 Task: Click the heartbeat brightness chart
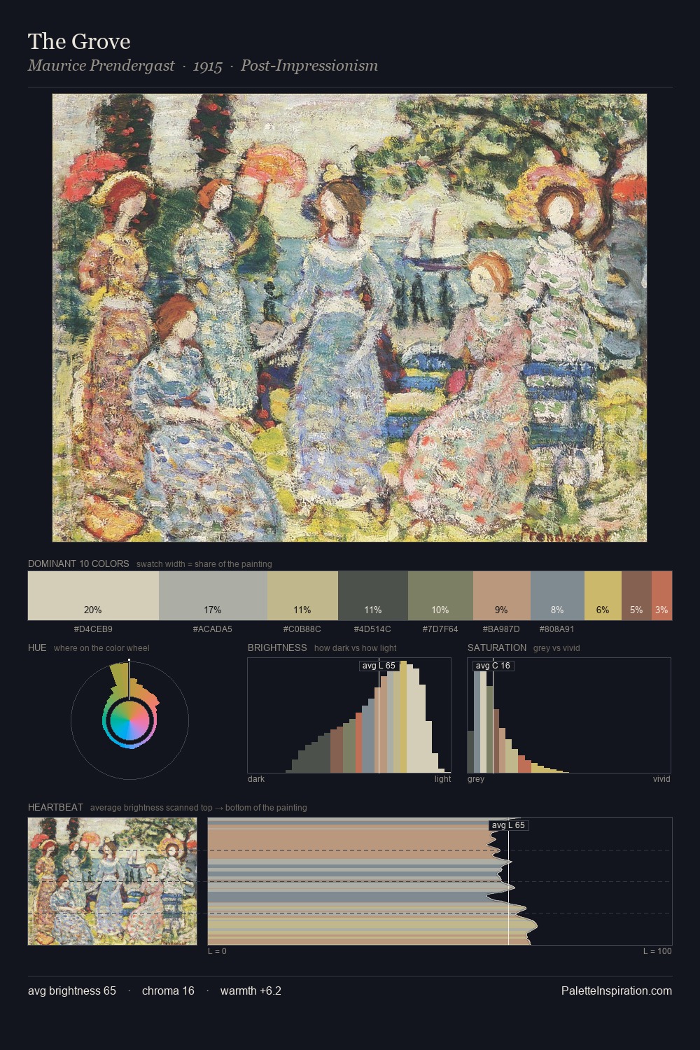click(x=440, y=881)
